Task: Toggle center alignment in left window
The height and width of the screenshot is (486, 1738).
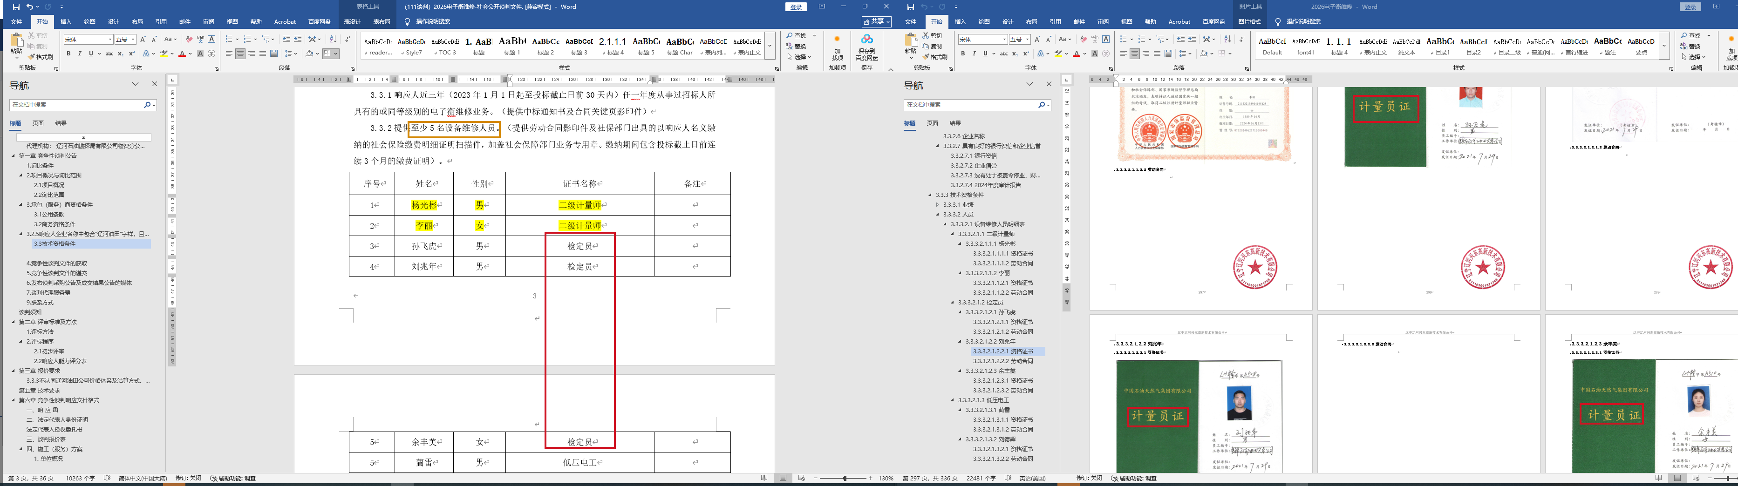Action: pyautogui.click(x=240, y=54)
